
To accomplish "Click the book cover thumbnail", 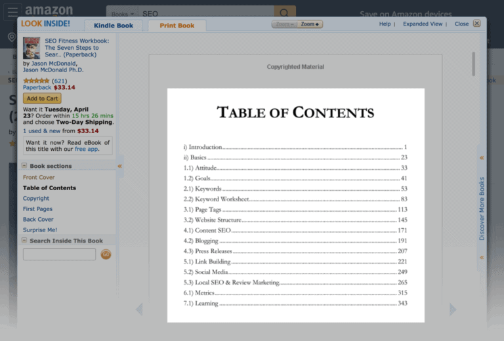I will [x=31, y=48].
